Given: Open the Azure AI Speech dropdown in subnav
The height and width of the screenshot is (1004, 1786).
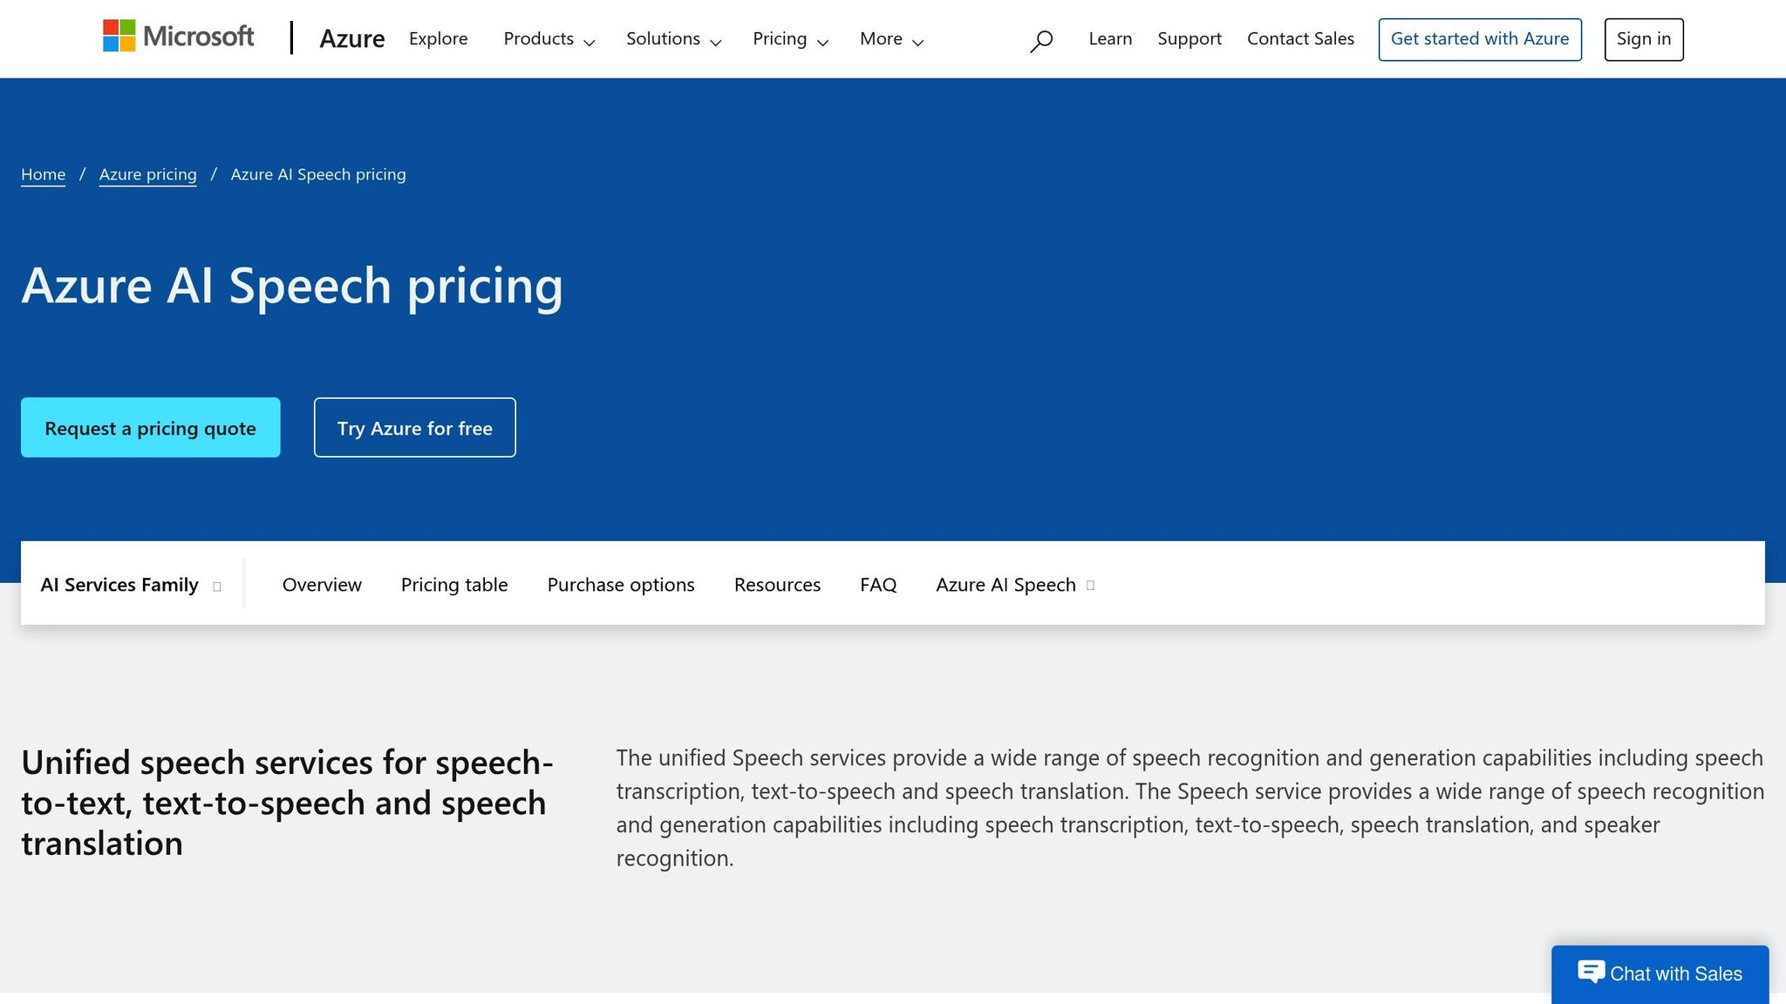Looking at the screenshot, I should click(1015, 585).
